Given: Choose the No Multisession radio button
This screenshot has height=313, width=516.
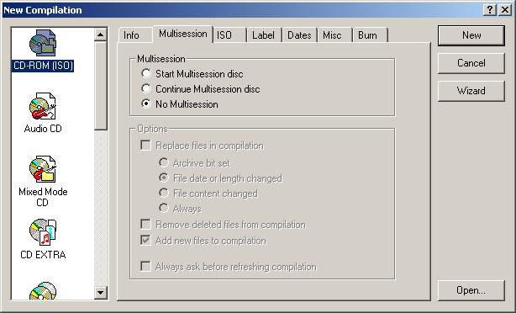Looking at the screenshot, I should [x=146, y=103].
